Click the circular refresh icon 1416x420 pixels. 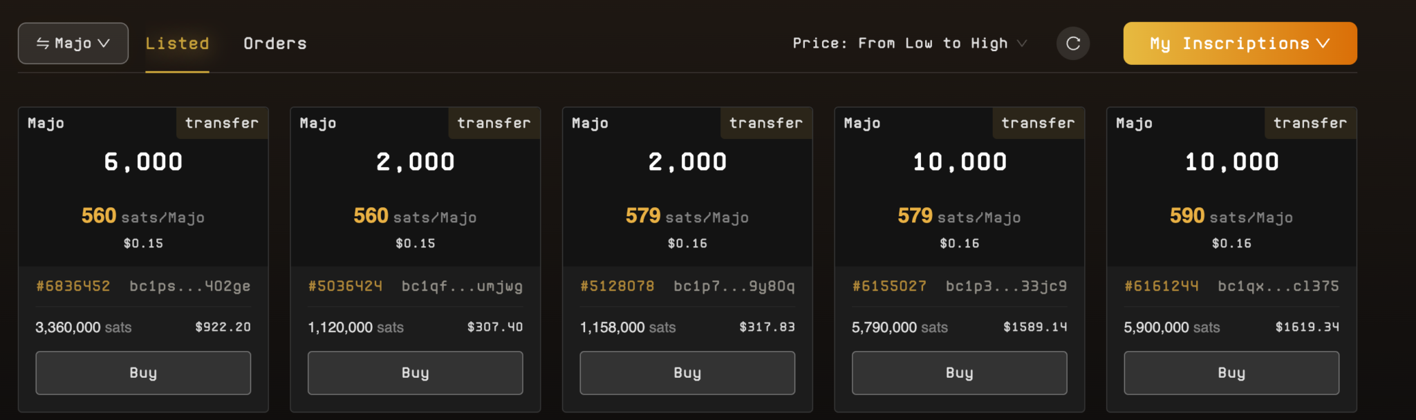click(1073, 44)
